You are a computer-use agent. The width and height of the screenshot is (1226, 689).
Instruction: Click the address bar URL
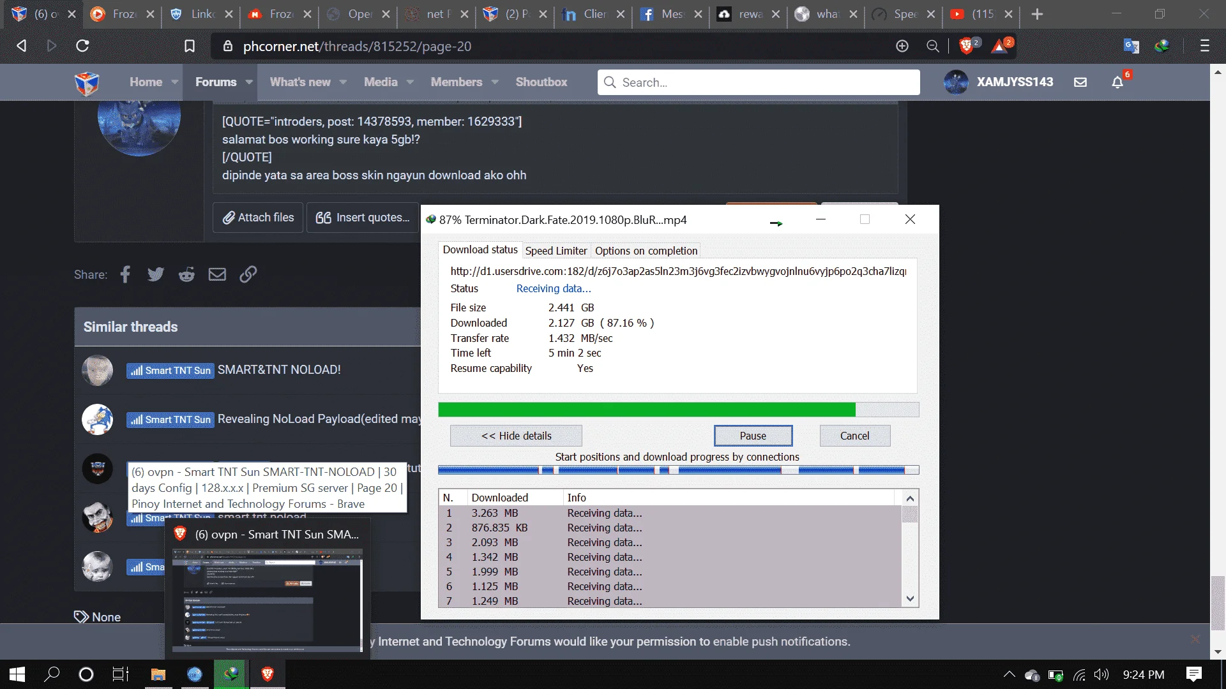tap(357, 46)
